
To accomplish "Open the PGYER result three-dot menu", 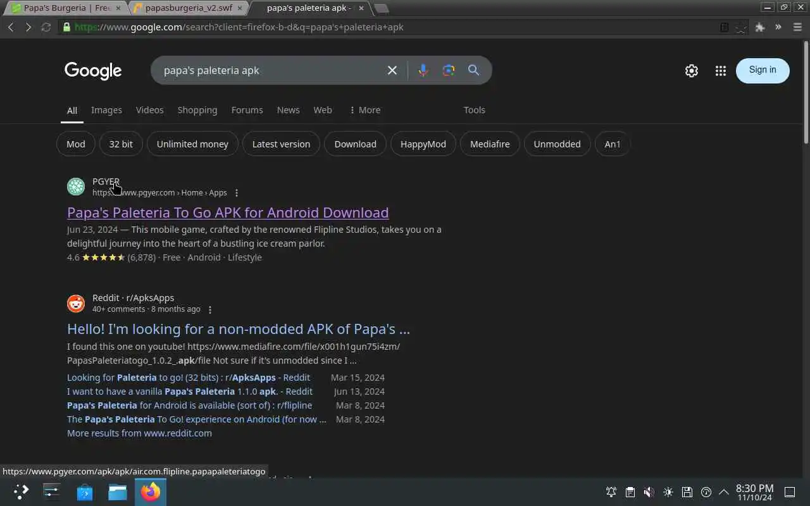I will [237, 193].
